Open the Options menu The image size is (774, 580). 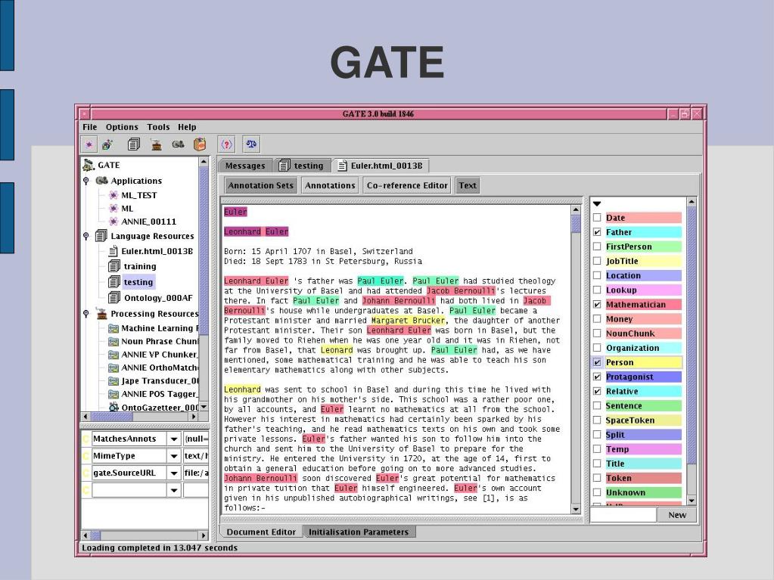122,127
